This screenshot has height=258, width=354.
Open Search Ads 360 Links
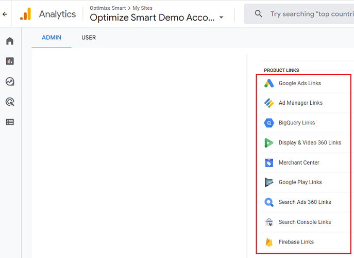click(x=306, y=202)
